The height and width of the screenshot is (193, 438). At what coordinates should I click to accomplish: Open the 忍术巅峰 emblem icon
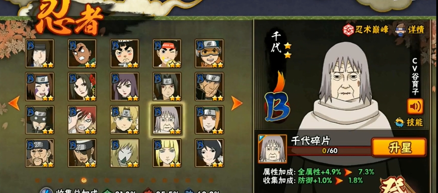coord(349,30)
